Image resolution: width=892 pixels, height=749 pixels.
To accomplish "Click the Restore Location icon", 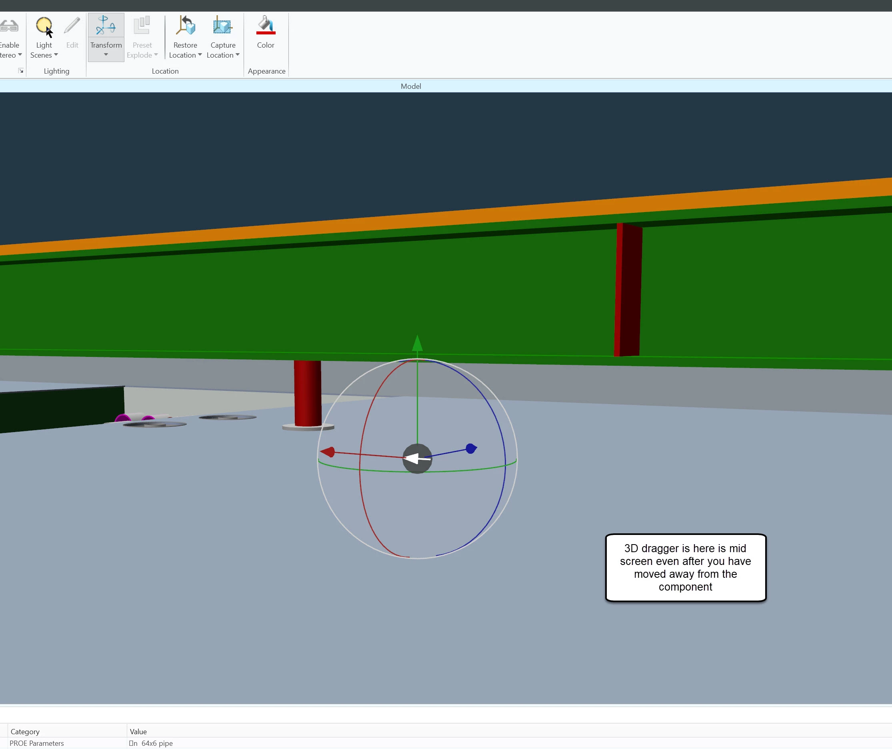I will [185, 26].
